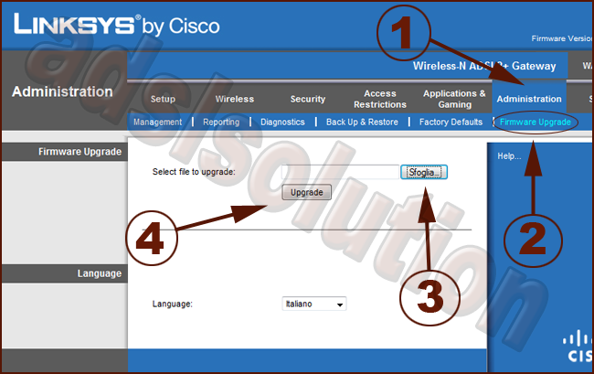The image size is (594, 374).
Task: Click the Administration tab
Action: point(528,99)
